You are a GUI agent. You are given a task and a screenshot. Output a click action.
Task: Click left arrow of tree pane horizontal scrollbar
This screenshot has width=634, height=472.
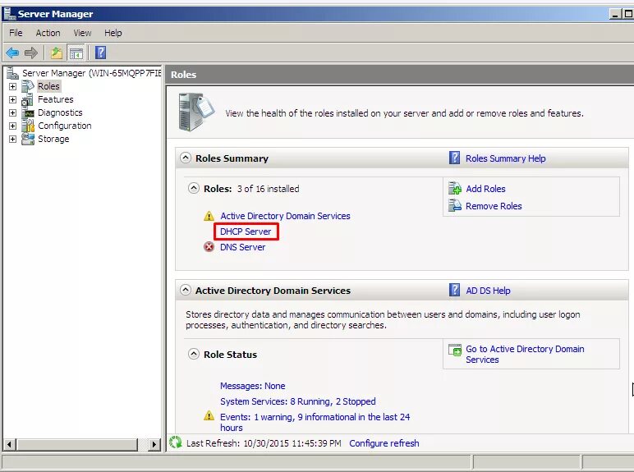point(9,445)
